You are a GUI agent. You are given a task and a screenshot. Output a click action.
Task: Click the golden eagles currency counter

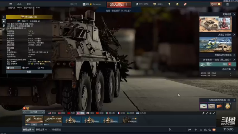point(158,4)
